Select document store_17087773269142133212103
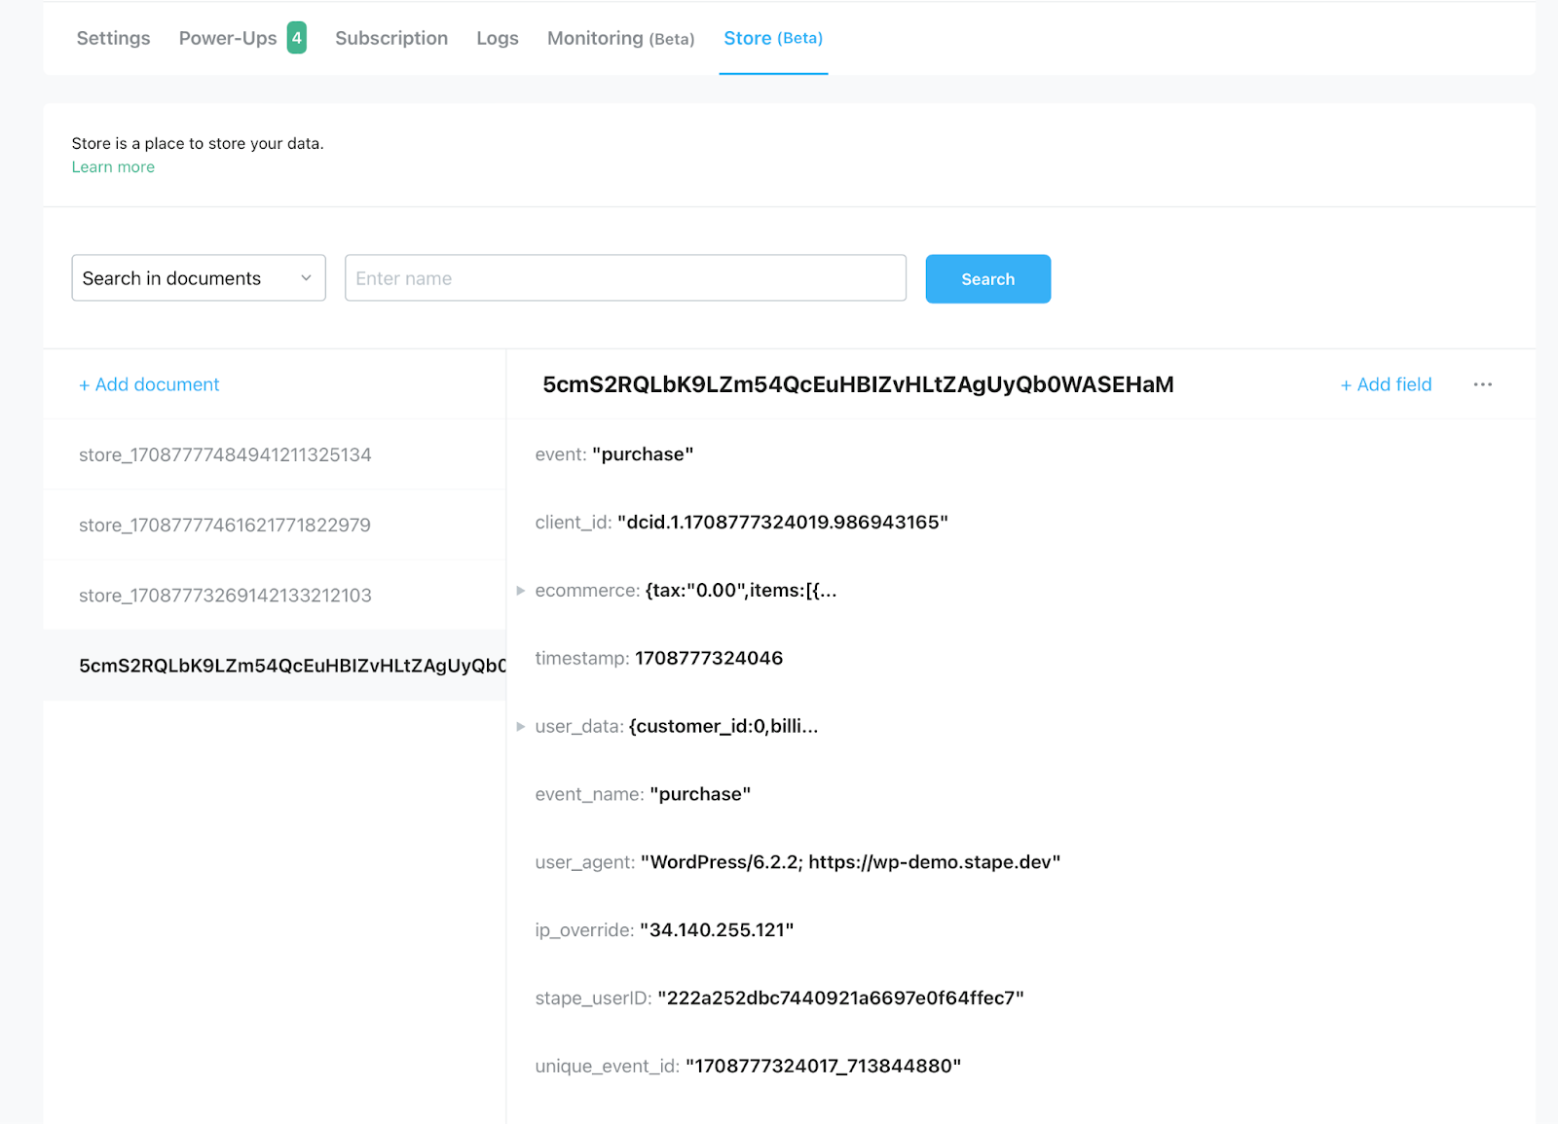Screen dimensions: 1558x1124 (x=224, y=595)
